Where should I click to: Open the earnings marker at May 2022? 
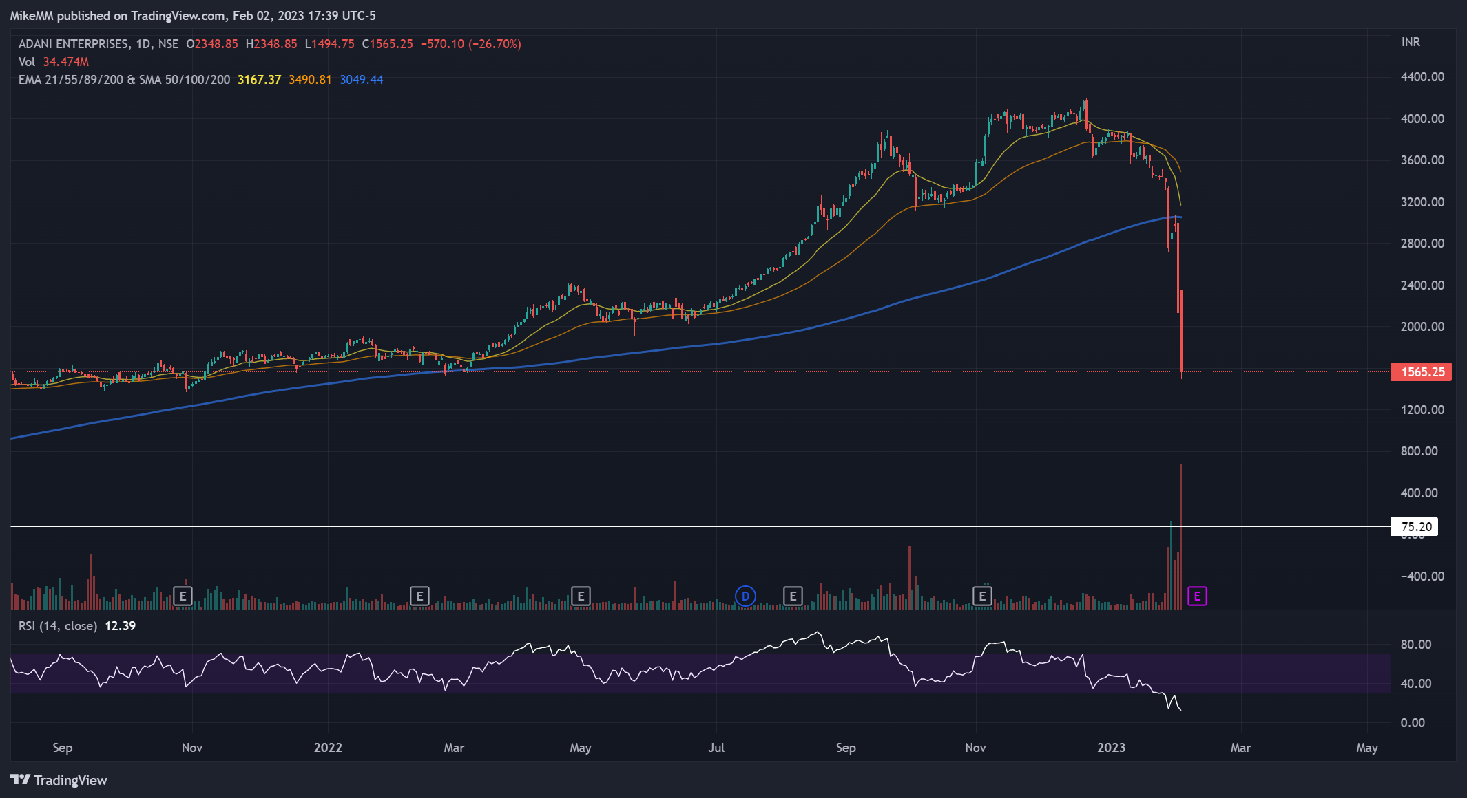click(x=581, y=596)
